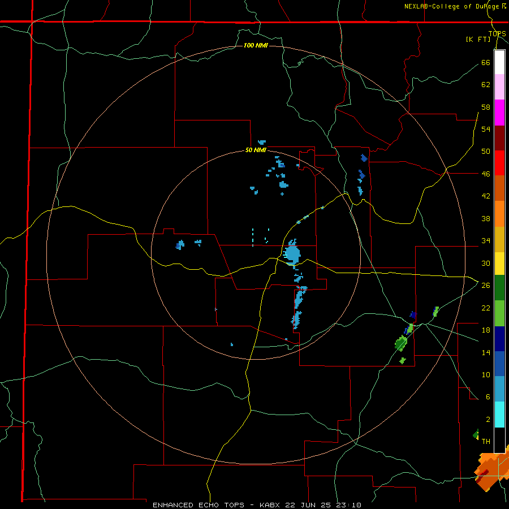Select the gold legend color swatch
509x509 pixels.
click(499, 239)
